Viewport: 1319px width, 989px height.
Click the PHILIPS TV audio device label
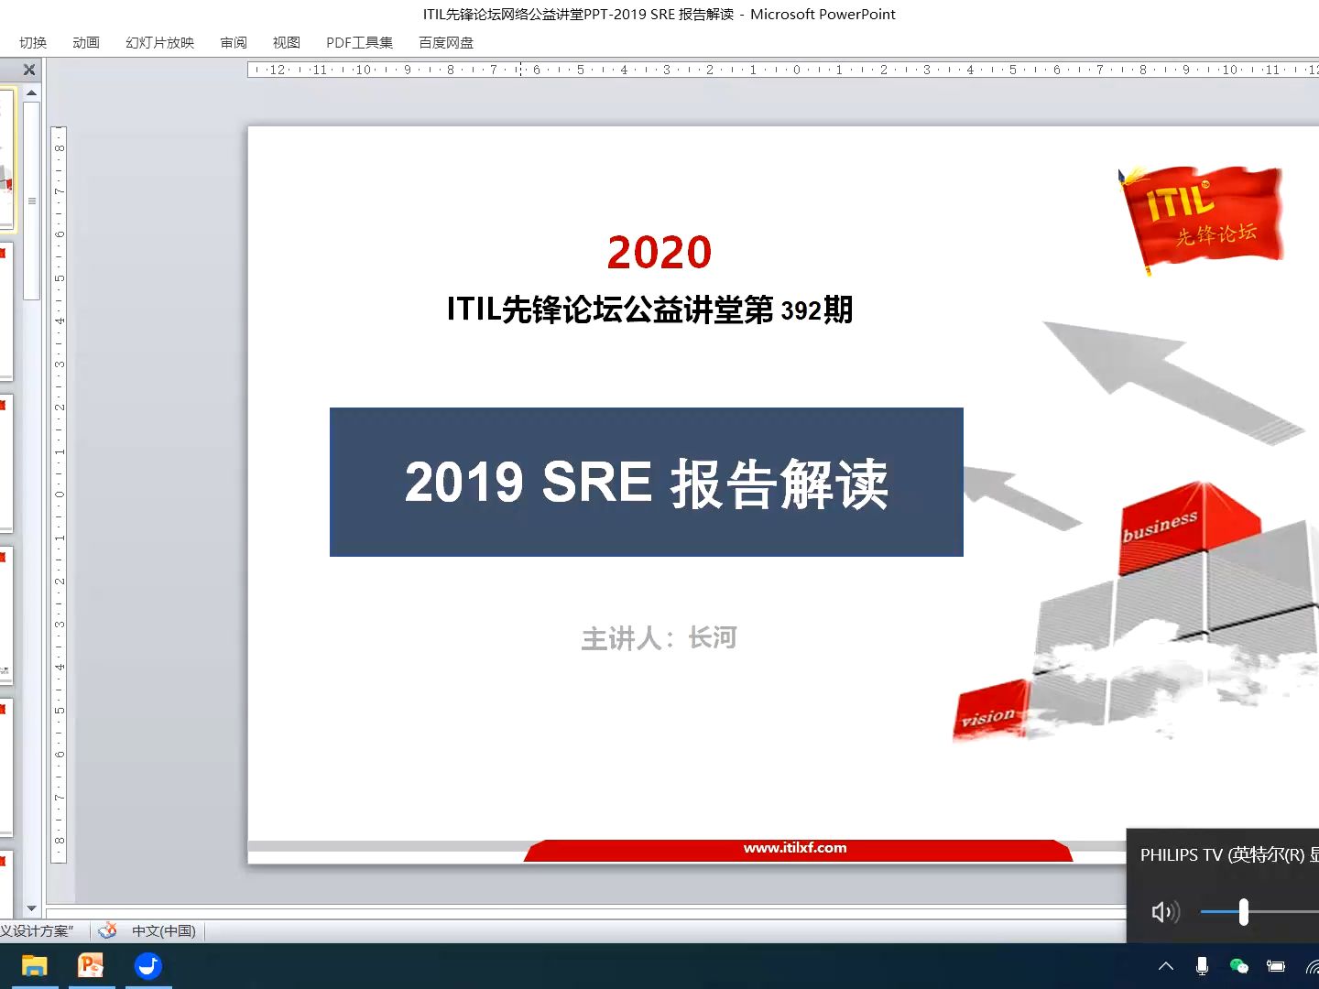point(1229,854)
